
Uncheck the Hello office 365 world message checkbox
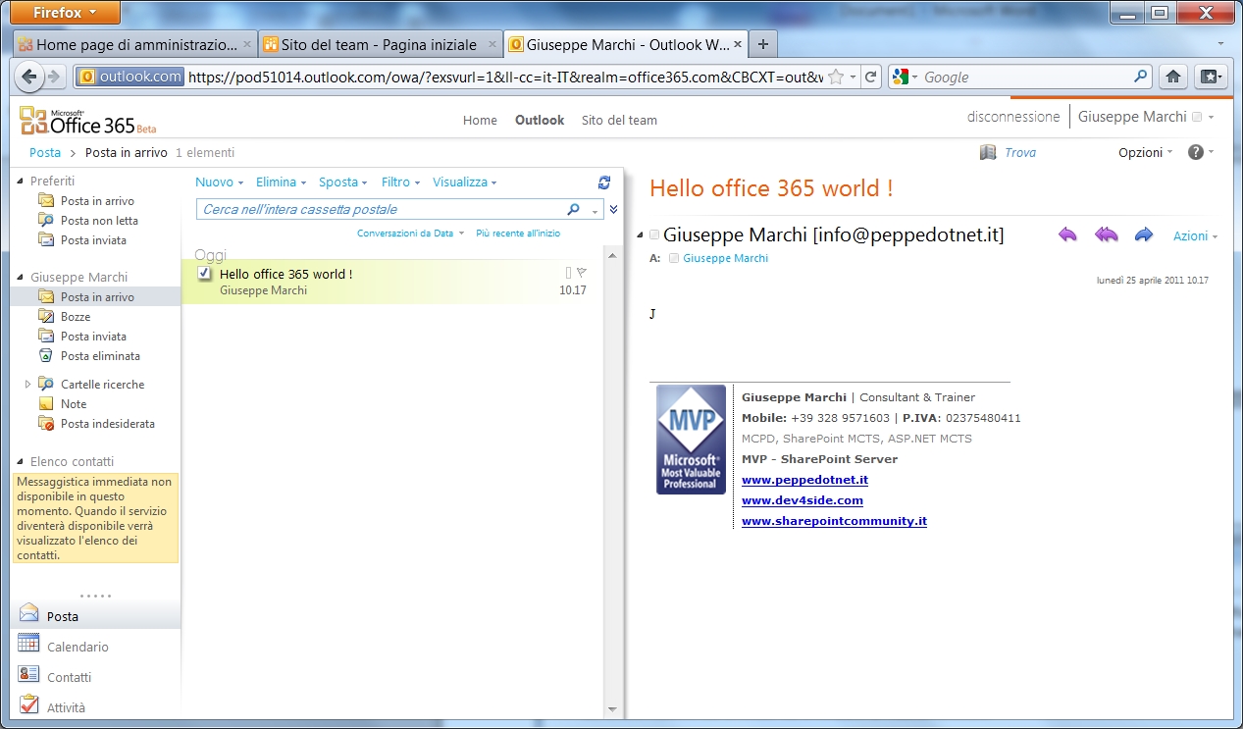click(x=204, y=273)
